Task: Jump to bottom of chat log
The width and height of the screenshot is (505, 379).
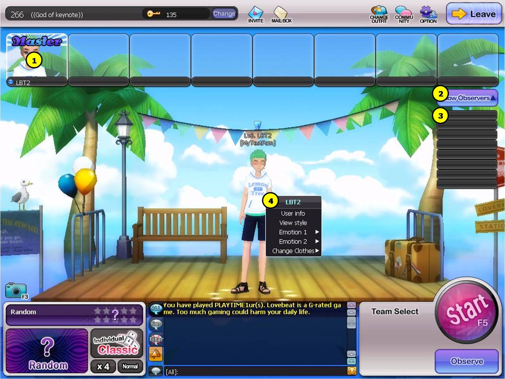Action: tap(351, 361)
